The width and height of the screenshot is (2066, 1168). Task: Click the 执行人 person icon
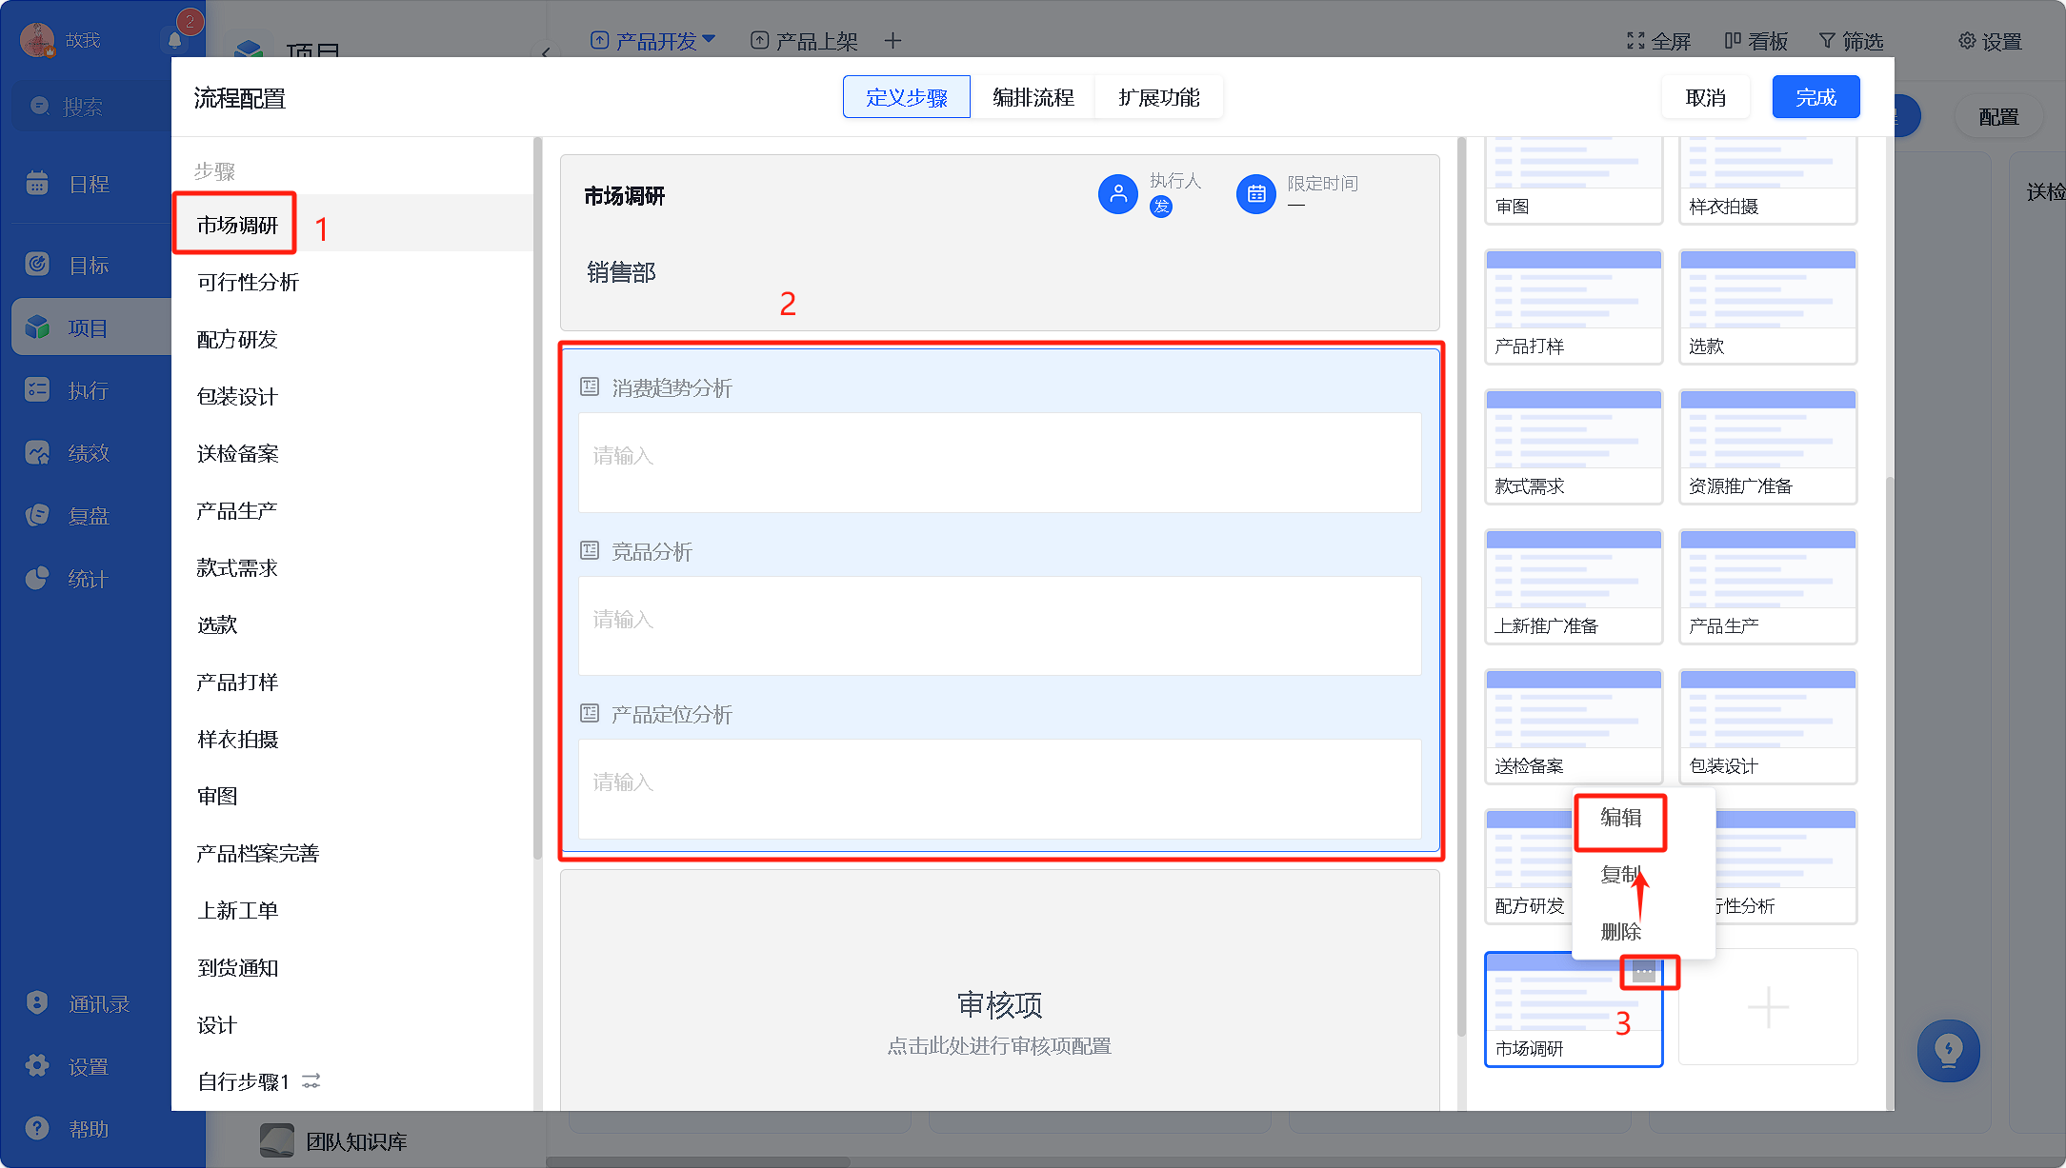point(1118,194)
